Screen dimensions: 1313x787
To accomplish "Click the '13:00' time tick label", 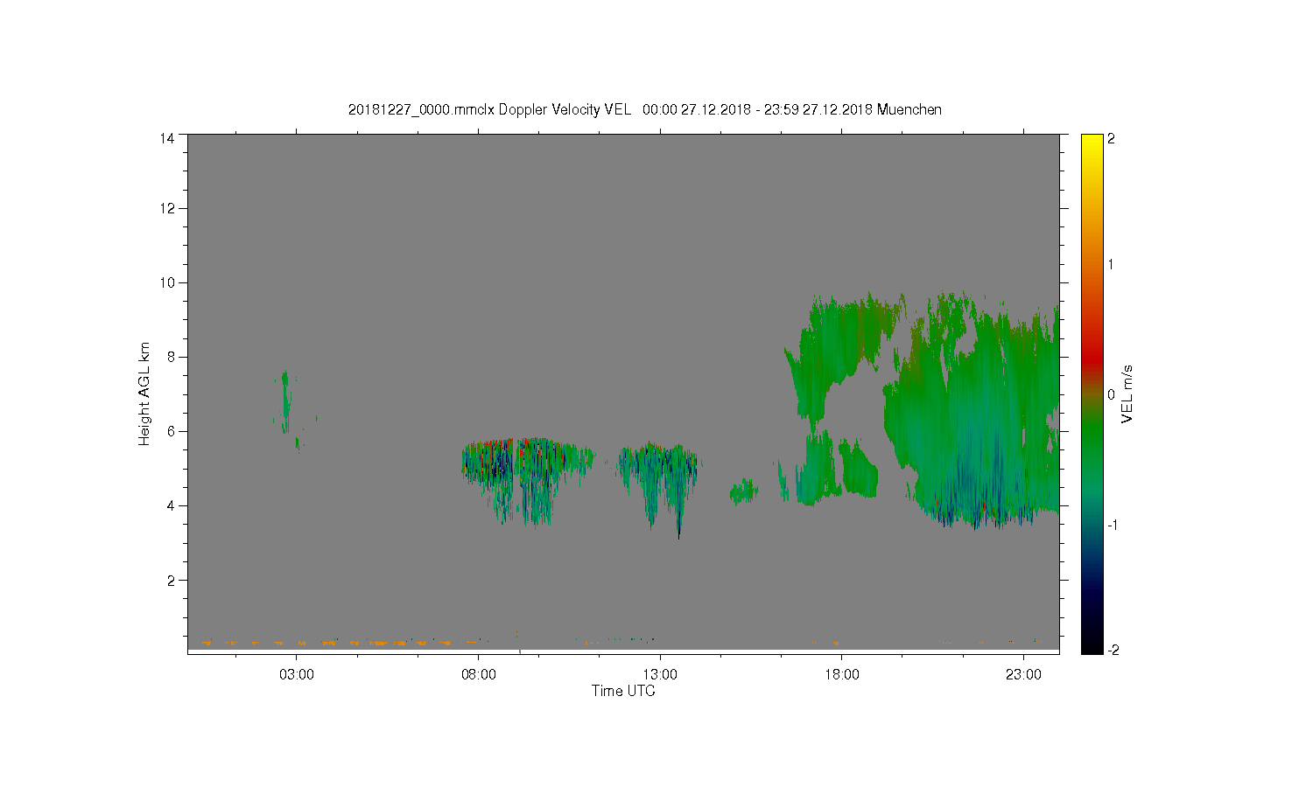I will click(x=660, y=674).
